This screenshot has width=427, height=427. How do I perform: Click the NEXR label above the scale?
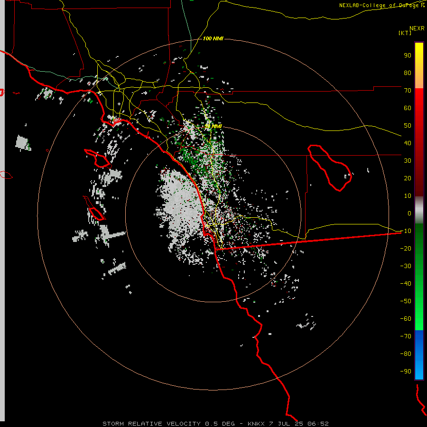417,28
